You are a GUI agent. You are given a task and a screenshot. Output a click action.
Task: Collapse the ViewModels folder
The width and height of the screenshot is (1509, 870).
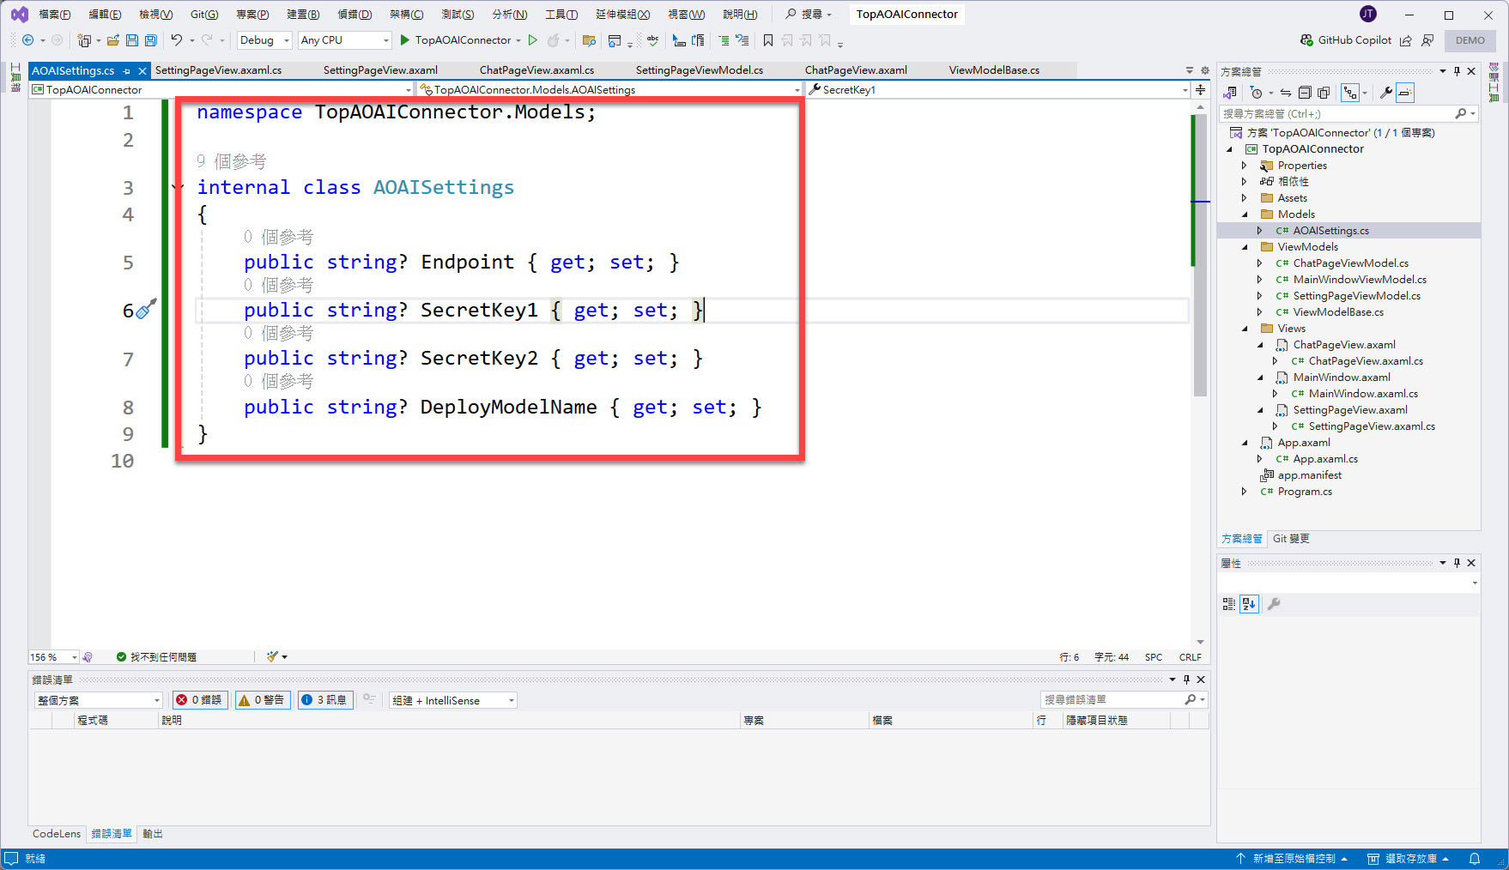click(1245, 247)
